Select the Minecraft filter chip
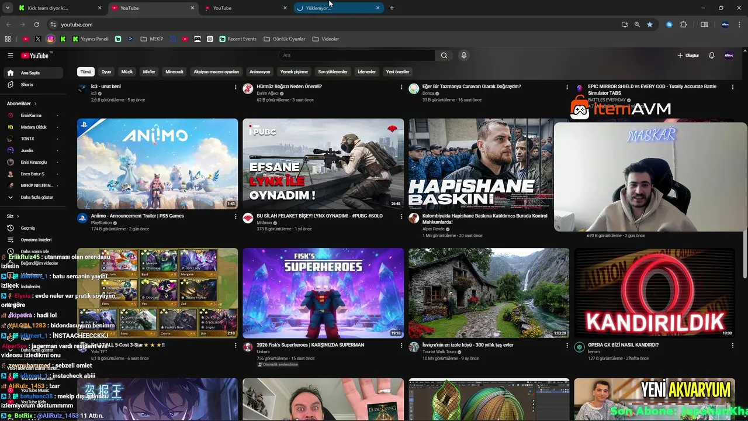 174,72
